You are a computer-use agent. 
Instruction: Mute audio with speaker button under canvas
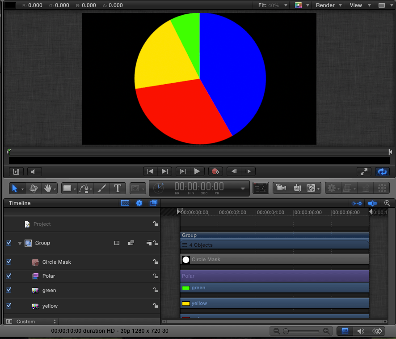tap(34, 172)
